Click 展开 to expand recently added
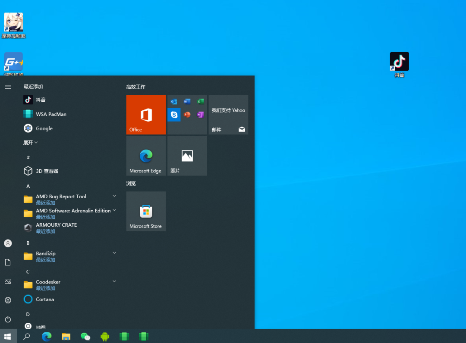466x343 pixels. tap(31, 143)
